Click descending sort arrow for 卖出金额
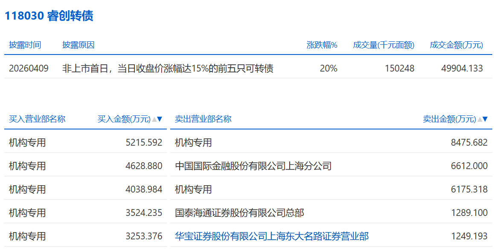494x250 pixels. (x=485, y=119)
